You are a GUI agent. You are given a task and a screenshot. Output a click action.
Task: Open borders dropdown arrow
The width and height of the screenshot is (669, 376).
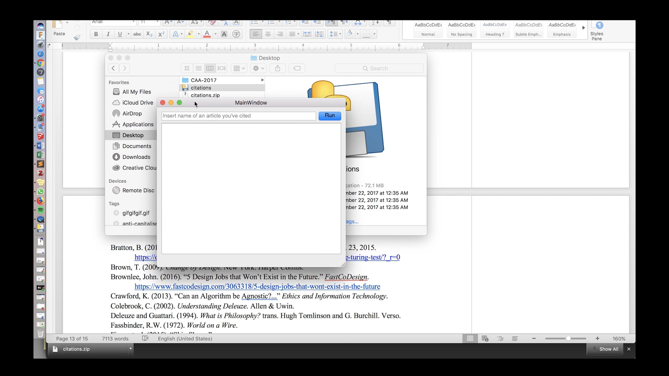click(374, 34)
